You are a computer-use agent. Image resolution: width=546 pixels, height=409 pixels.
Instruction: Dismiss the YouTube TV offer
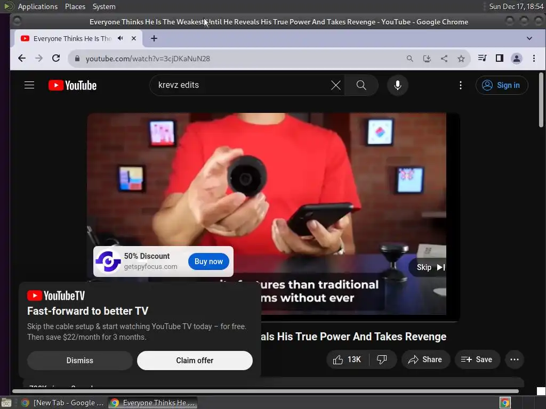80,361
